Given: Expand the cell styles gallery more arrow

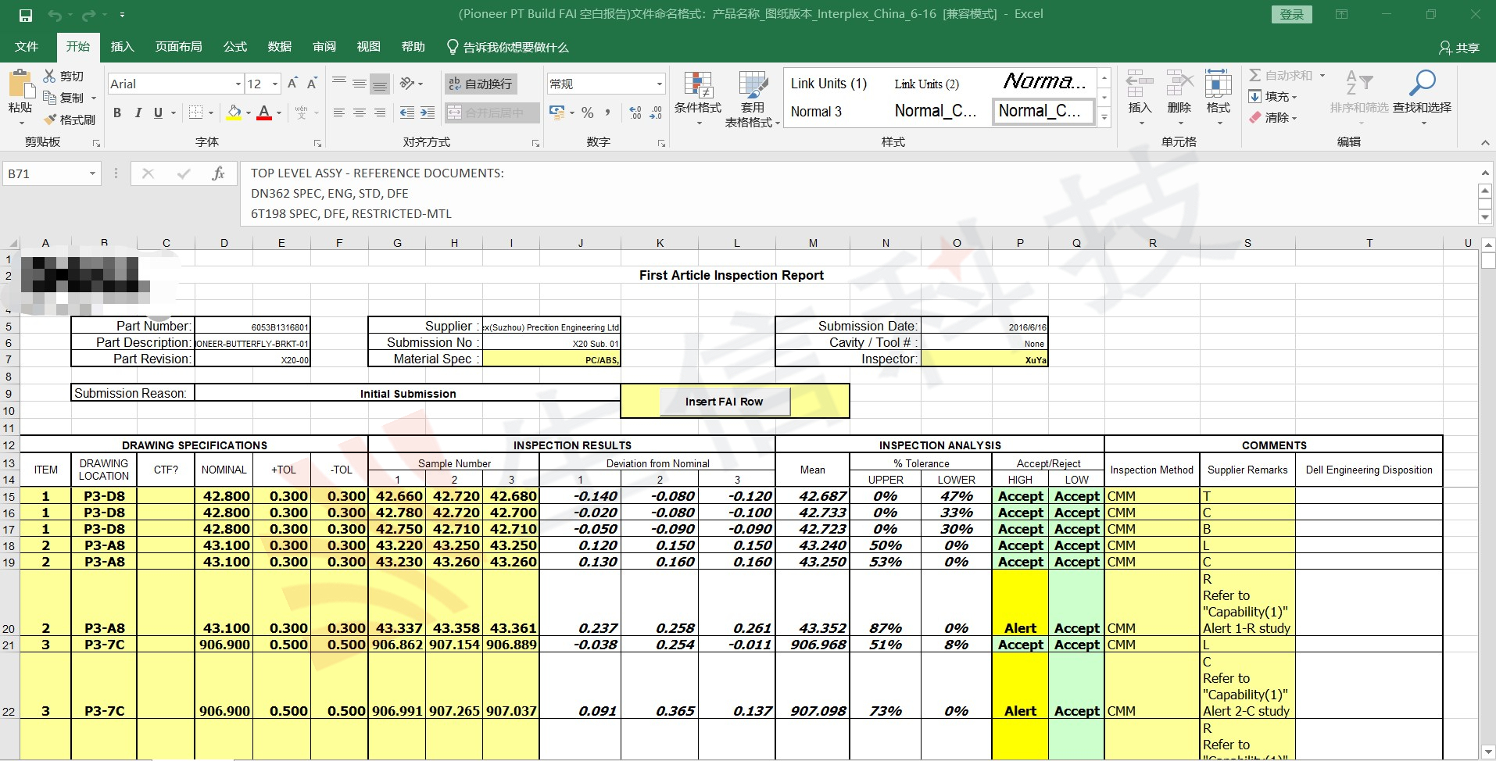Looking at the screenshot, I should pyautogui.click(x=1104, y=118).
